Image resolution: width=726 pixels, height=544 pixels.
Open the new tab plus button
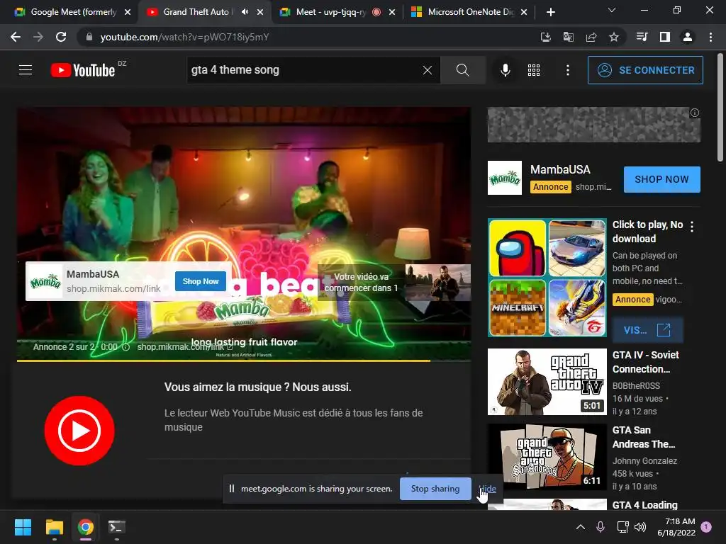coord(550,12)
